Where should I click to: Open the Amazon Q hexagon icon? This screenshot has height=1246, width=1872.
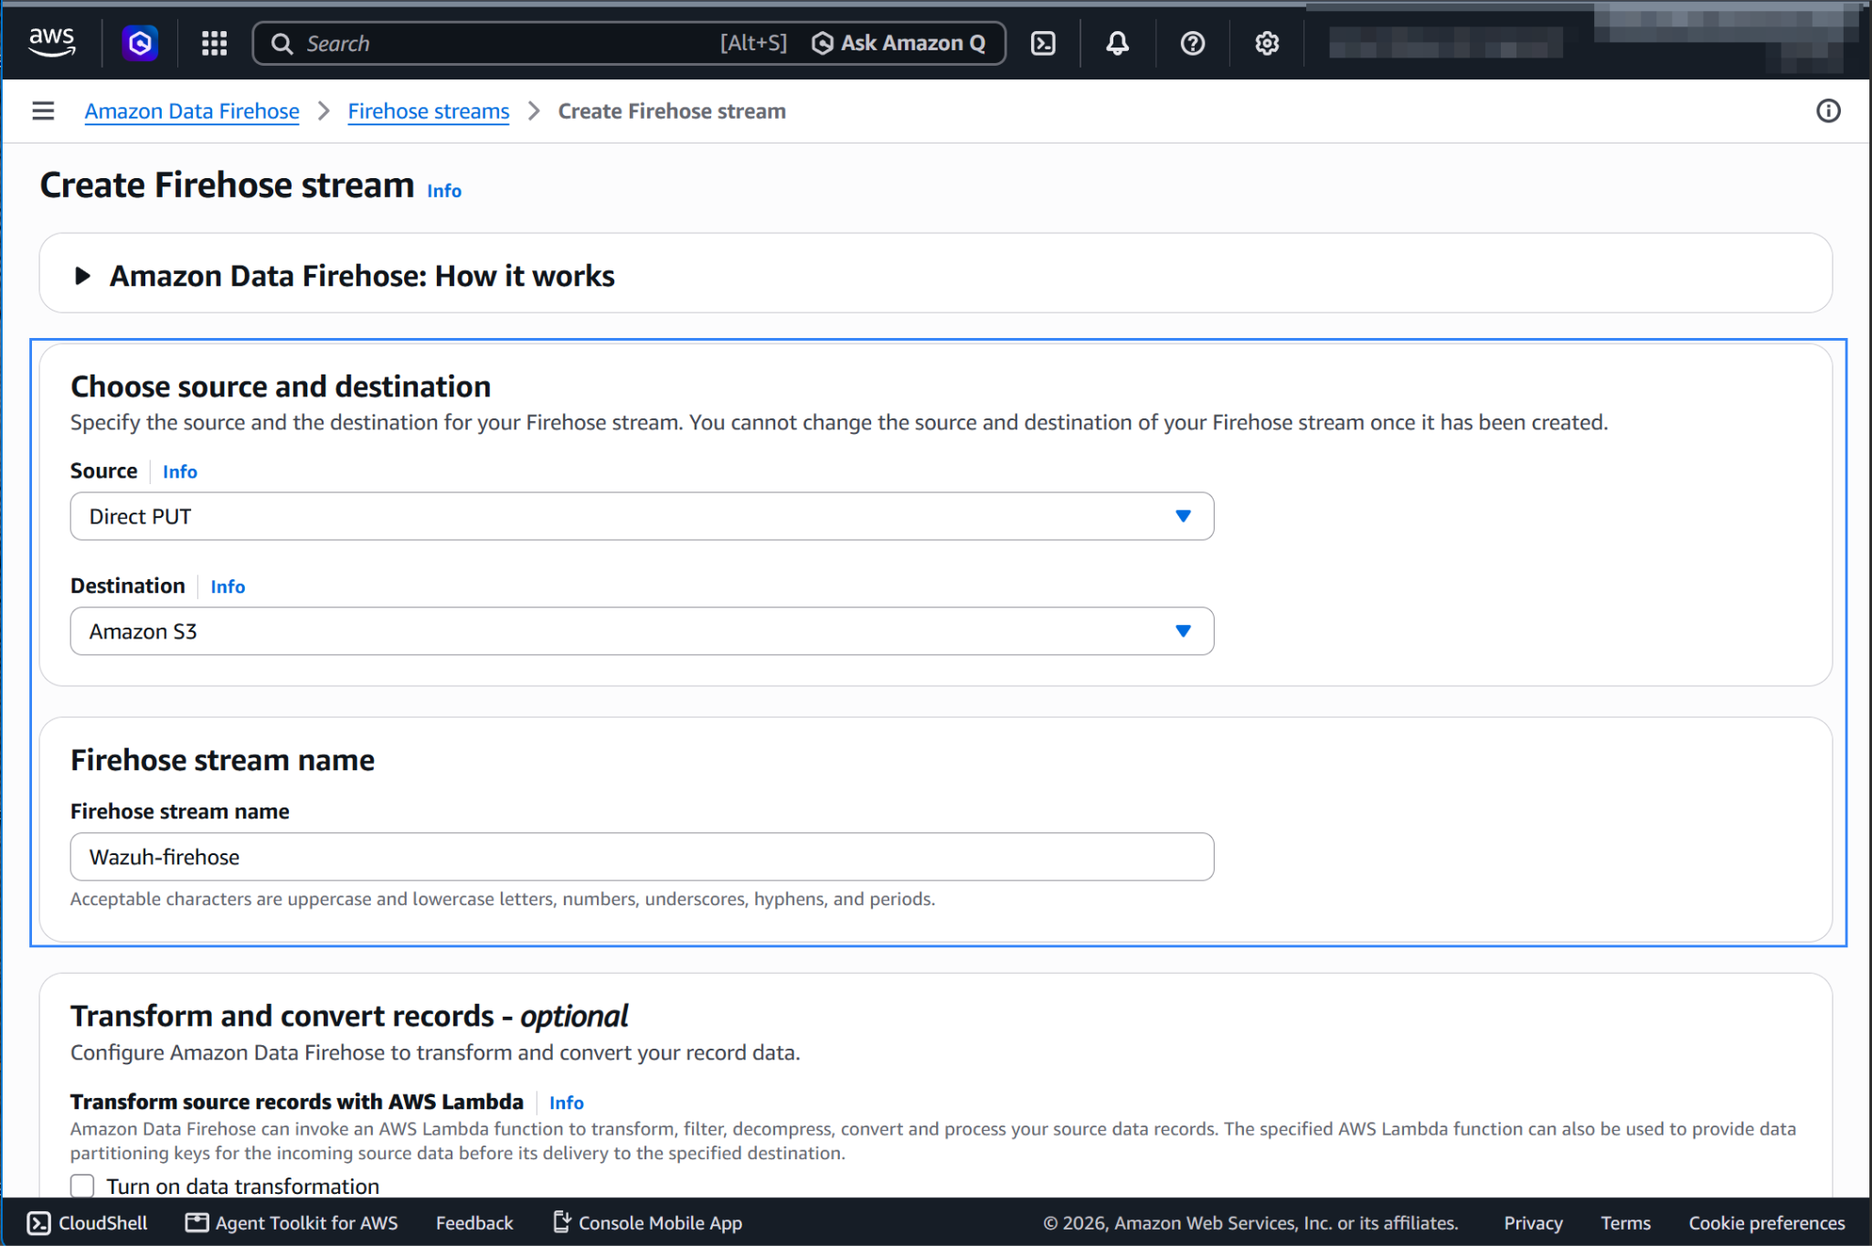140,43
